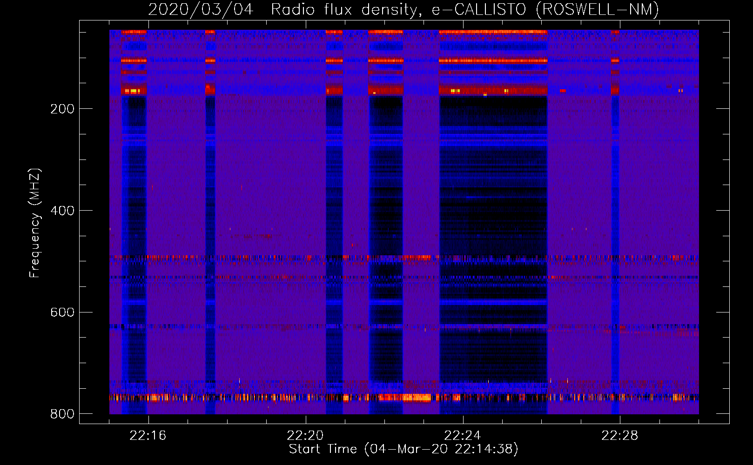The width and height of the screenshot is (753, 465).
Task: Click the plot title text 'Radio flux density, e-CALLISTO (ROSWELL-NM)'
Action: click(464, 10)
